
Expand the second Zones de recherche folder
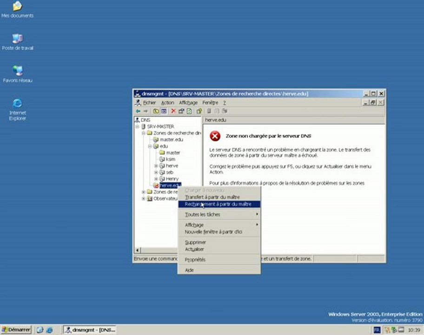coord(144,192)
